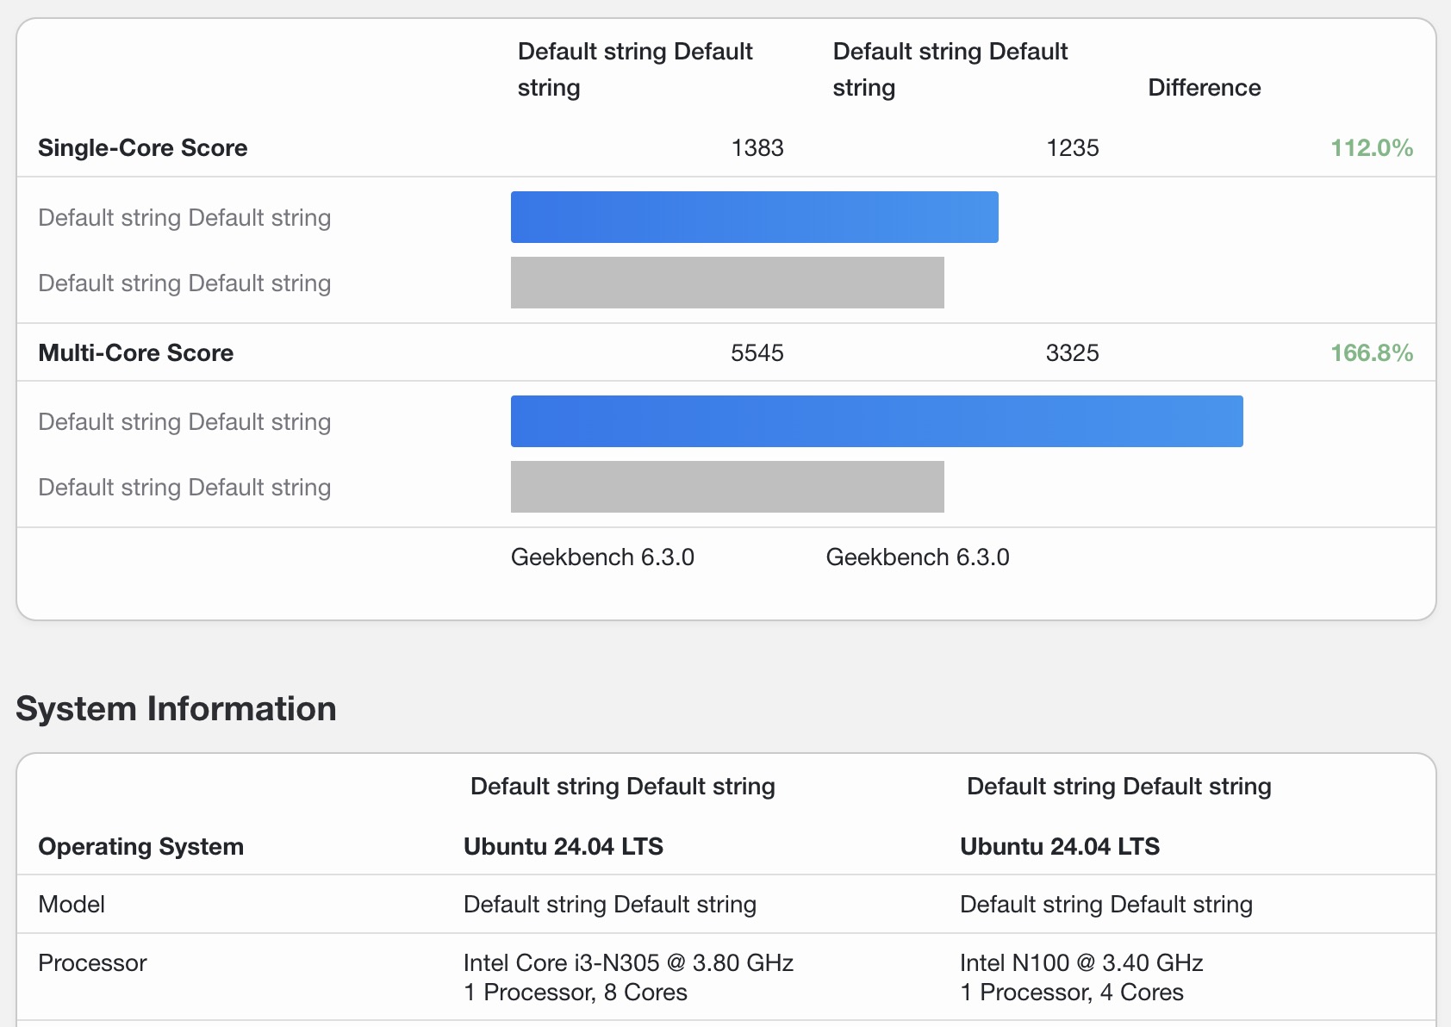Image resolution: width=1451 pixels, height=1027 pixels.
Task: Click the Intel Core i3-N305 processor entry
Action: [628, 962]
